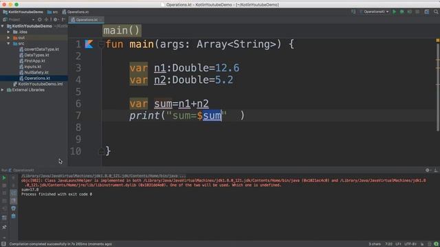Screen dimensions: 440x247
Task: Click the Search Everywhere magnifier icon
Action: (436, 12)
